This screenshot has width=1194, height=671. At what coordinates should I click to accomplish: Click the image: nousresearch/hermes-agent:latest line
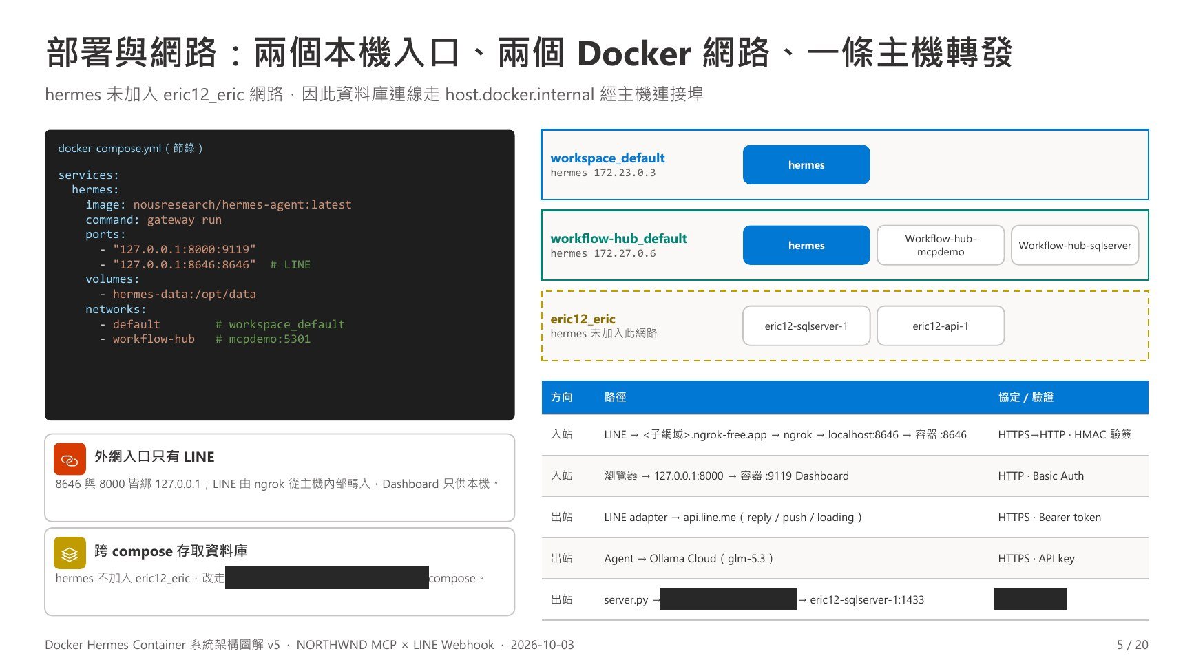point(218,204)
